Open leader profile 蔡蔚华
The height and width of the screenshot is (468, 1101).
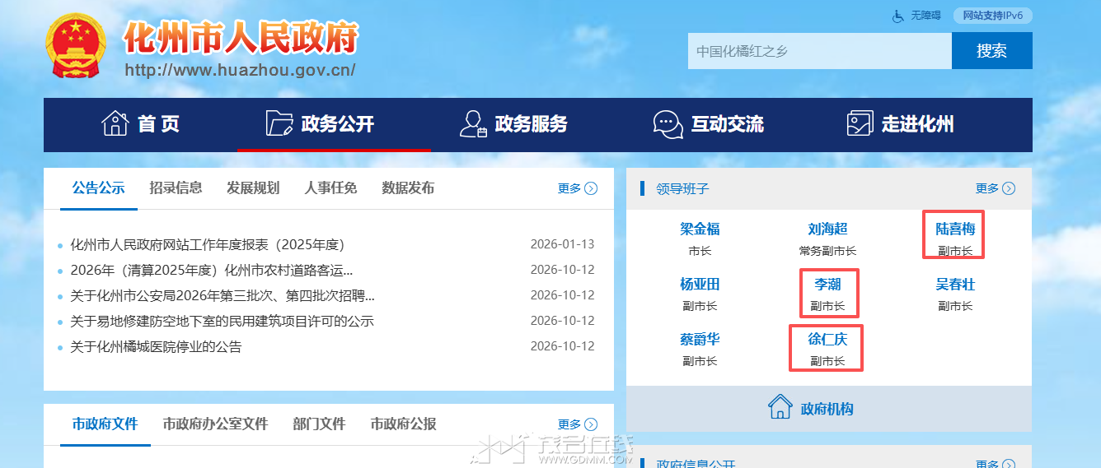700,339
